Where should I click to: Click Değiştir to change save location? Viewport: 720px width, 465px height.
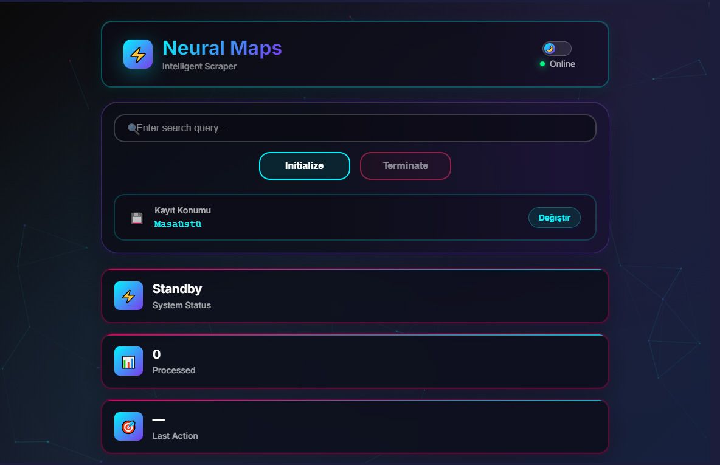click(x=554, y=218)
